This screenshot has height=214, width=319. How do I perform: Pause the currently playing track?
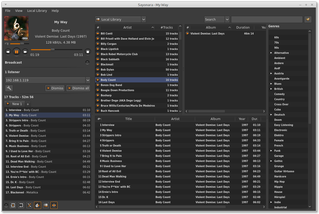click(x=16, y=52)
